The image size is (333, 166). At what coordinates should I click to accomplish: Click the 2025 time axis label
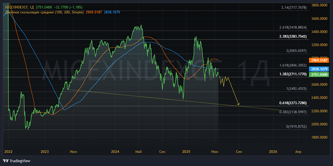[x=186, y=152]
